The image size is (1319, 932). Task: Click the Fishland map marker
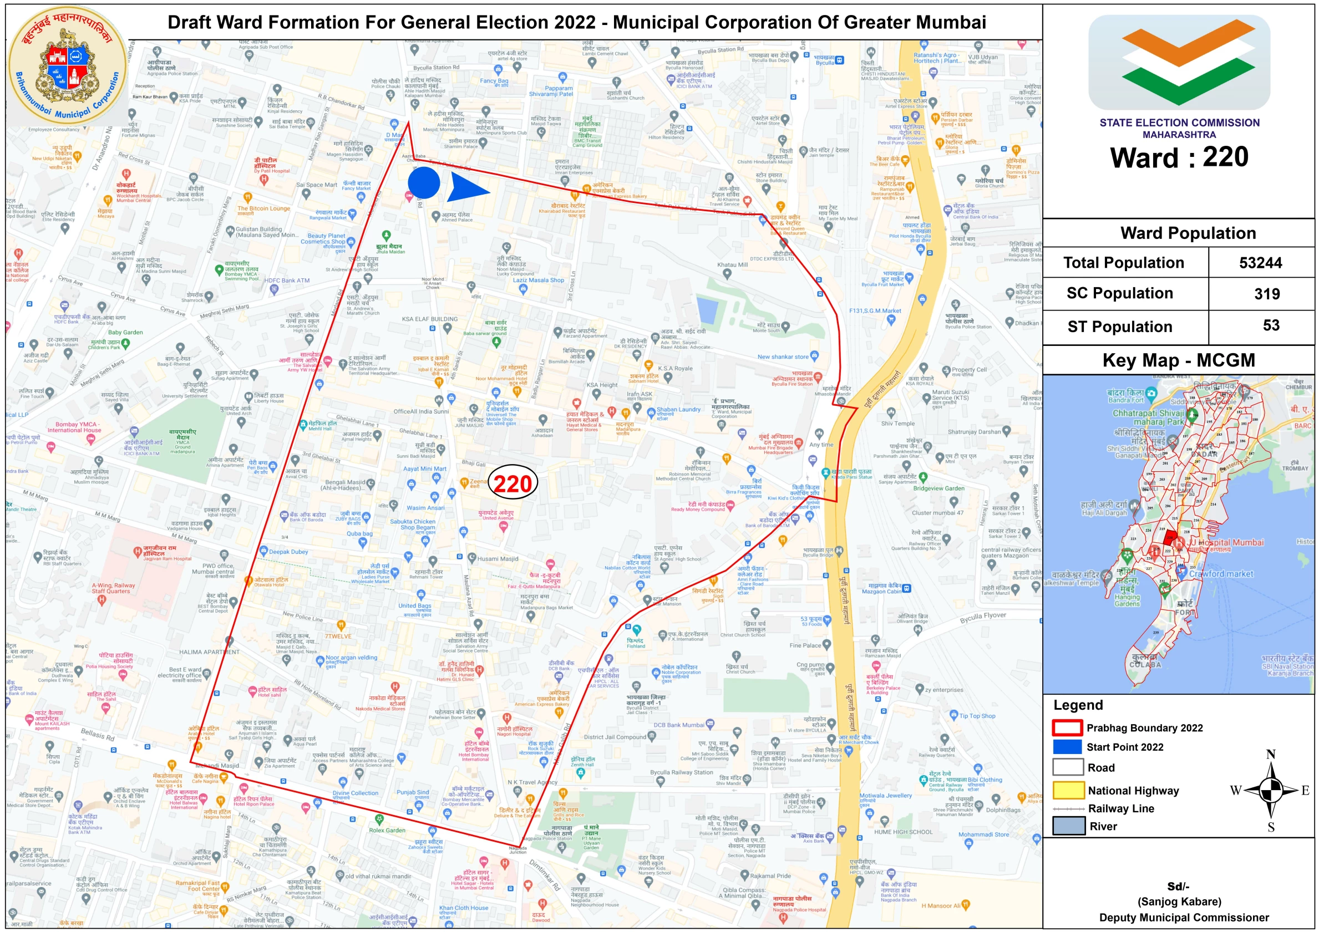point(637,630)
